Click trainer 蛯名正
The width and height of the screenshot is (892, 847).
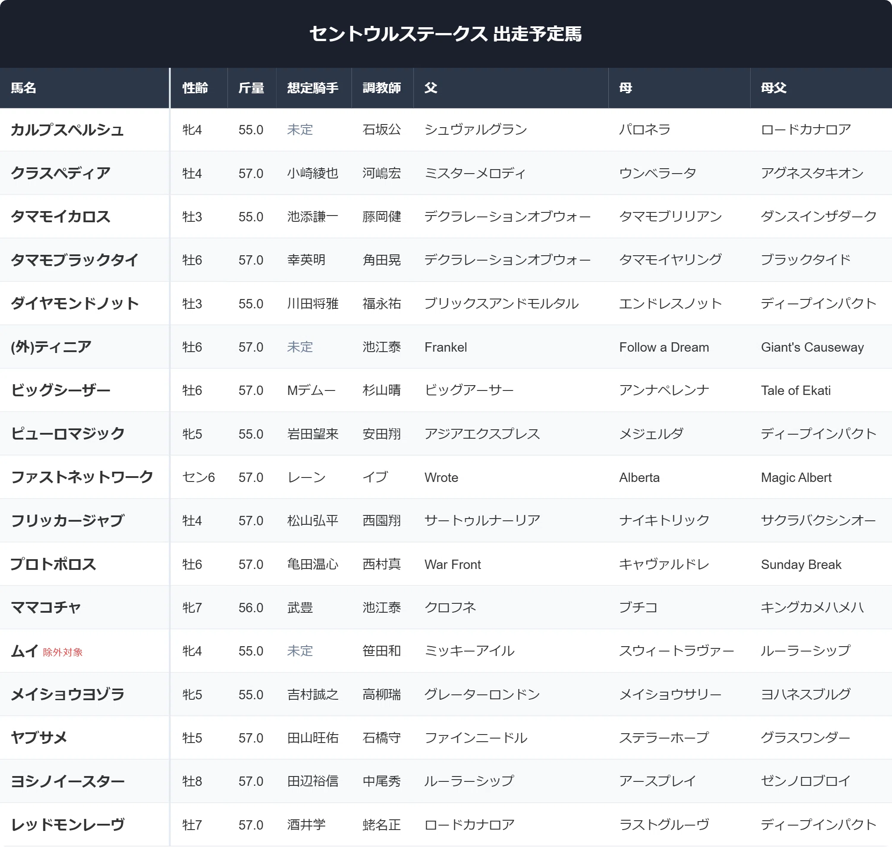pos(382,825)
